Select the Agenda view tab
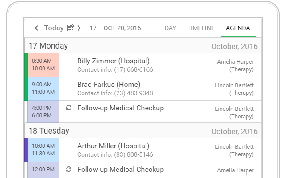Viewport: 284px width, 178px height. tap(238, 28)
